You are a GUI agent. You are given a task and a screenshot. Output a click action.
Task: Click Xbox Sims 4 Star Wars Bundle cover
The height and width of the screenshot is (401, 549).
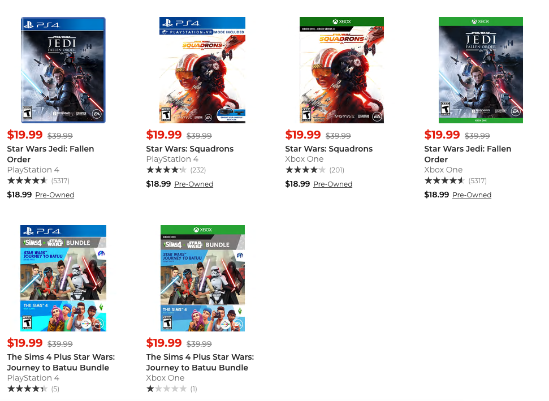pos(202,278)
